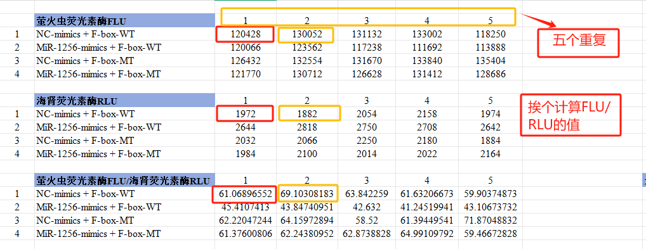Image resolution: width=646 pixels, height=249 pixels.
Task: Select the cell showing 2066
Action: 307,141
